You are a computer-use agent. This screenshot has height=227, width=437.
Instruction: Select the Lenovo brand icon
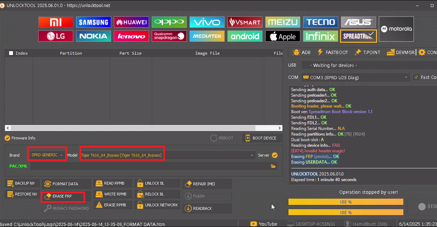point(131,36)
